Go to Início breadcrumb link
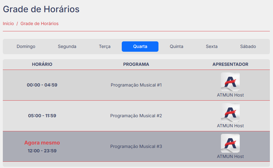This screenshot has height=168, width=273. 8,24
